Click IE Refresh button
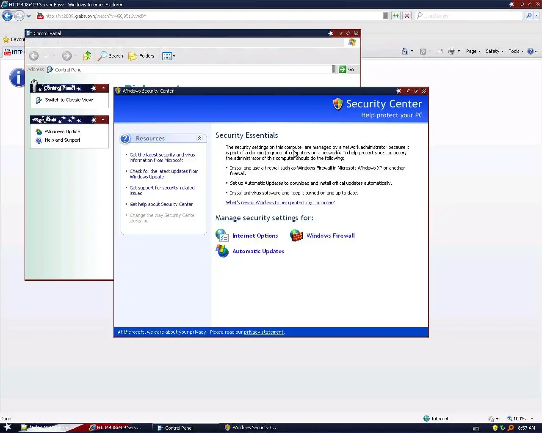Screen dimensions: 542x433 click(x=395, y=16)
